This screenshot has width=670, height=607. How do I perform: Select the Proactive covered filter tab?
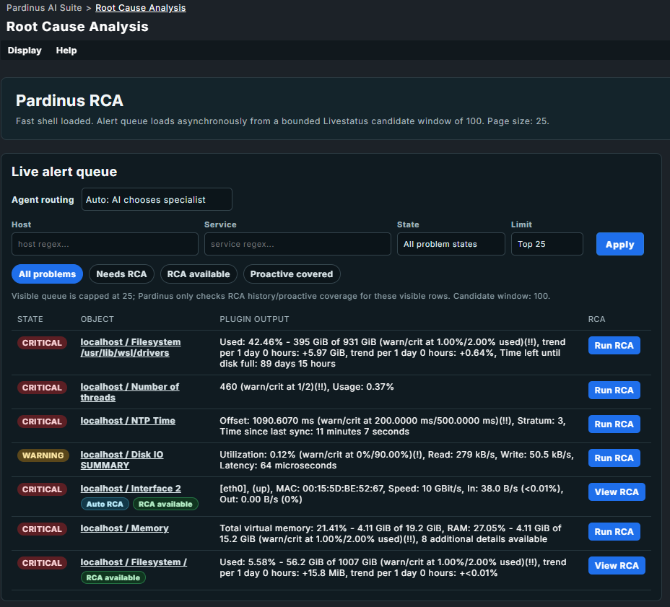click(x=292, y=274)
